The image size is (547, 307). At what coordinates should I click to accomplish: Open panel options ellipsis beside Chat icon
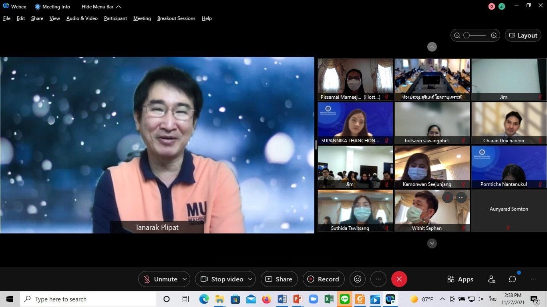coord(533,279)
